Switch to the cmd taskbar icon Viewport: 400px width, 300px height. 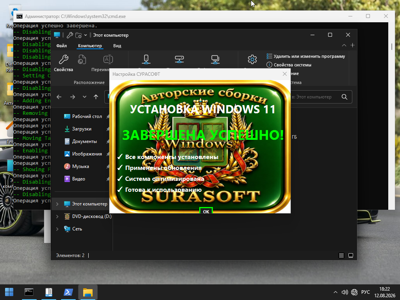tap(29, 292)
